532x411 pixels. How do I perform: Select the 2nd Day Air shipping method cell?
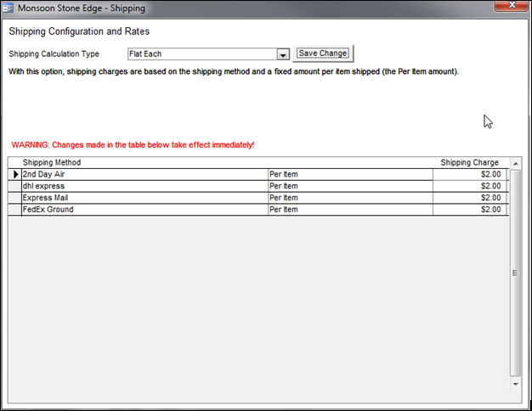tap(144, 174)
